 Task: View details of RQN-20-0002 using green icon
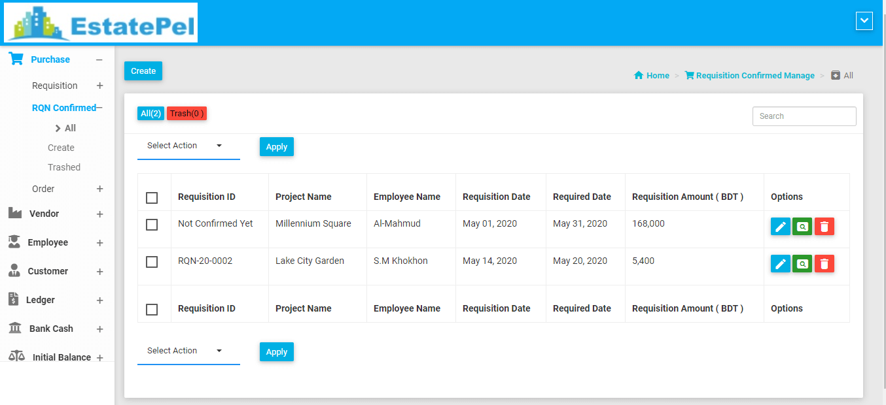(x=802, y=264)
